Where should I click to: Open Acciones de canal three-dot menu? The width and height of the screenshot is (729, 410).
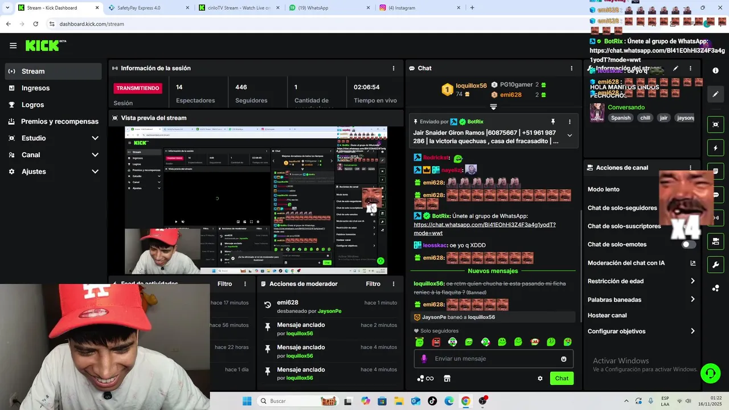click(690, 168)
